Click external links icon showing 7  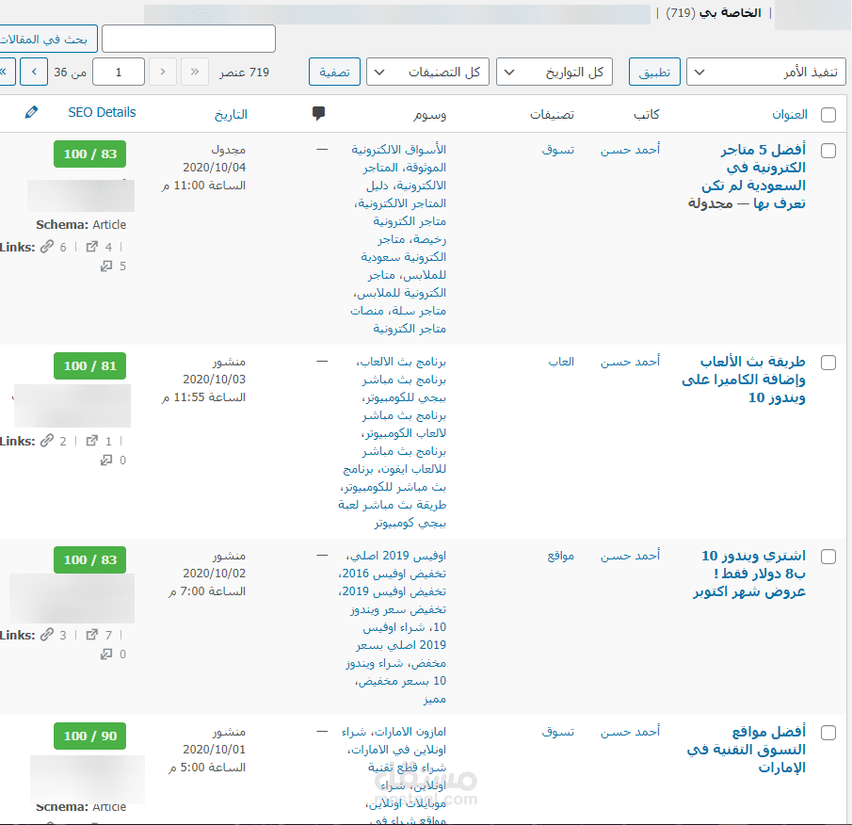click(92, 634)
